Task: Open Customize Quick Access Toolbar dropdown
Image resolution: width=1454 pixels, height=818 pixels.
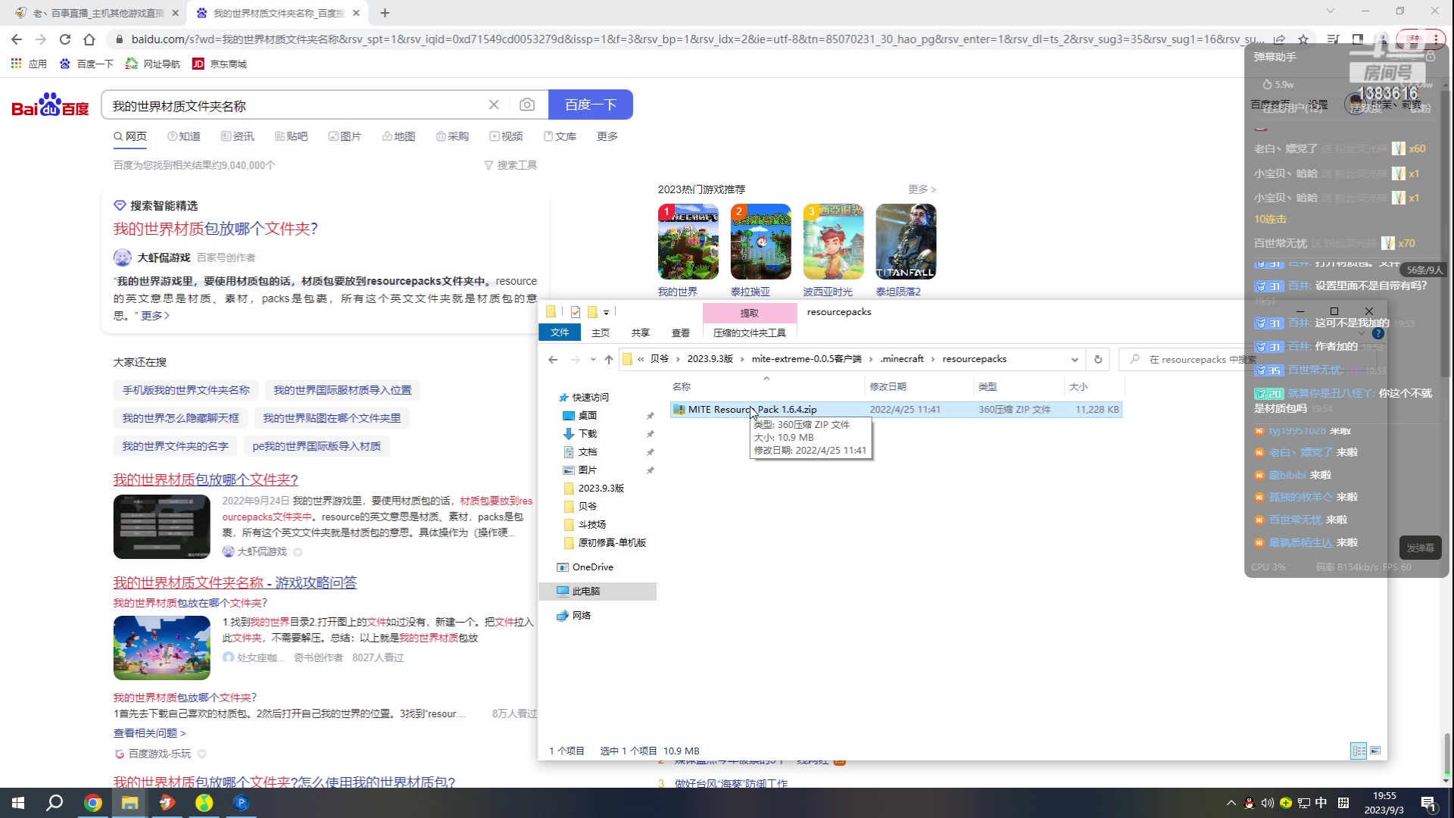Action: pyautogui.click(x=607, y=312)
